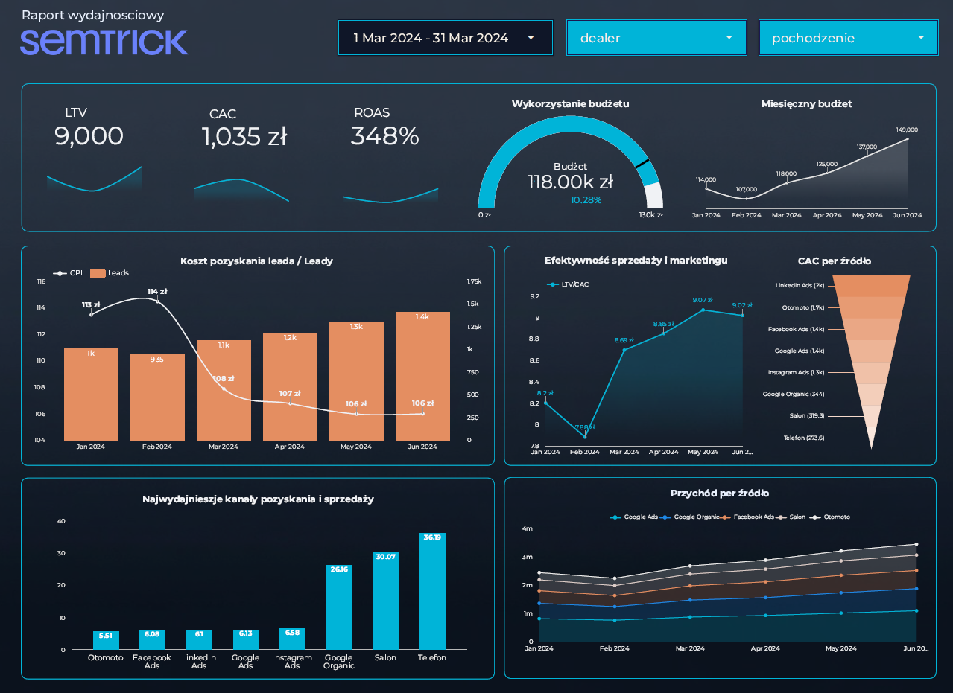Open the date range picker
Image resolution: width=953 pixels, height=693 pixels.
click(x=445, y=37)
